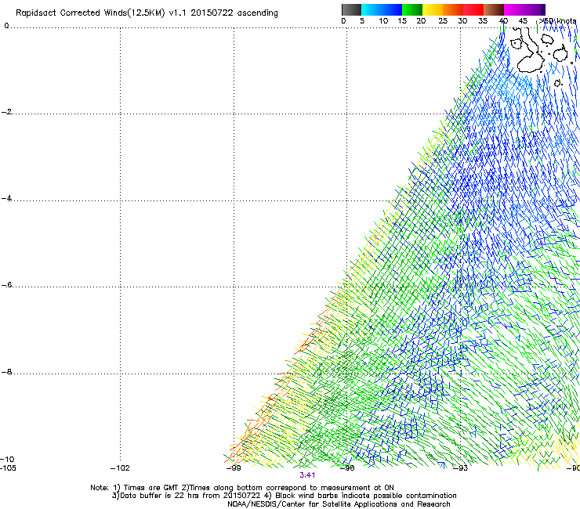Click the '>50 knots' legend label

[x=558, y=21]
